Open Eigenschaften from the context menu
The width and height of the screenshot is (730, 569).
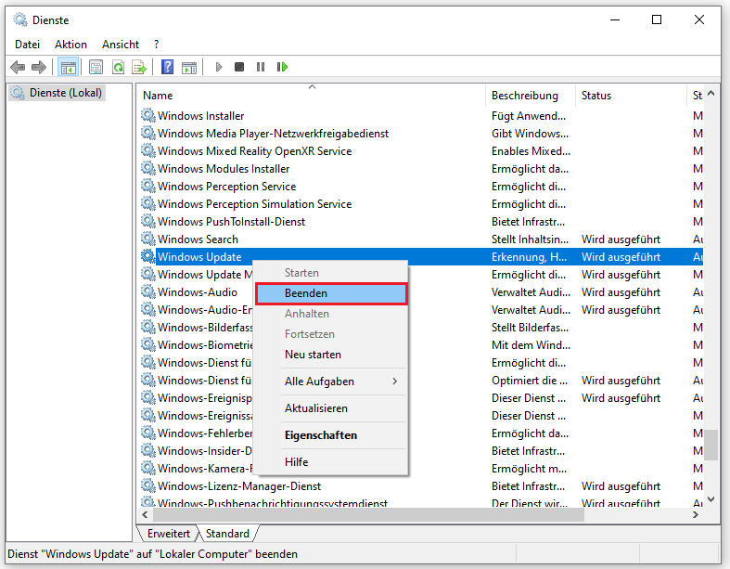click(331, 435)
